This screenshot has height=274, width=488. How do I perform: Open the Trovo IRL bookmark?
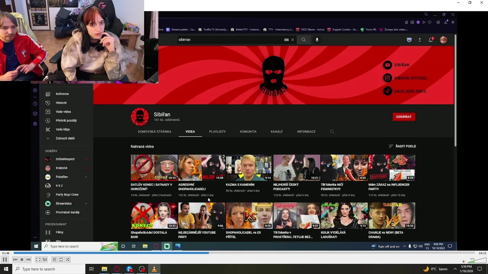368,29
